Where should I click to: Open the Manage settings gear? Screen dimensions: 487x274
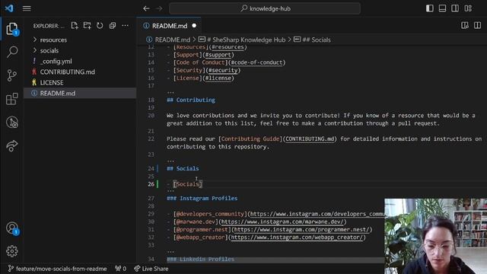click(12, 251)
